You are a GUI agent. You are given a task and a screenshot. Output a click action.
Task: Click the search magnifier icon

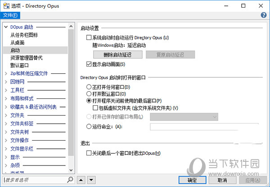pyautogui.click(x=70, y=180)
